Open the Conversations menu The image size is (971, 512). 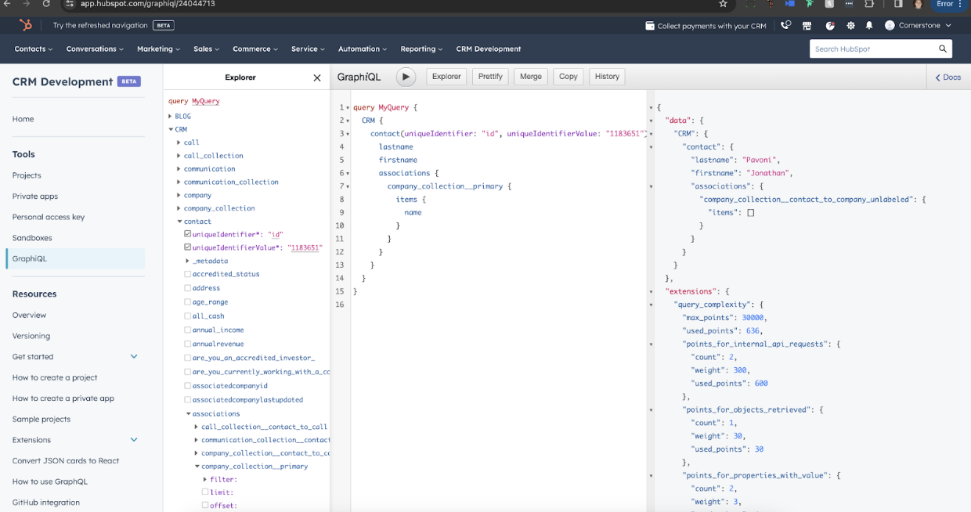[96, 49]
